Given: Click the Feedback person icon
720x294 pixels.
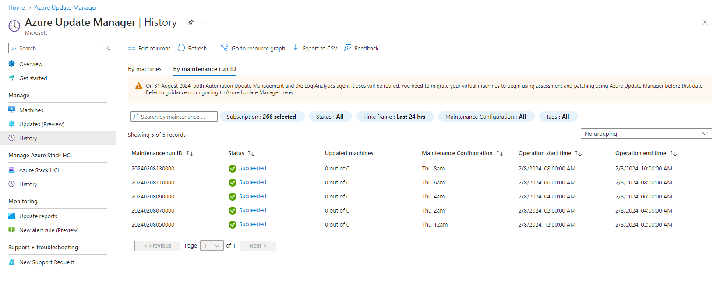Looking at the screenshot, I should 348,48.
